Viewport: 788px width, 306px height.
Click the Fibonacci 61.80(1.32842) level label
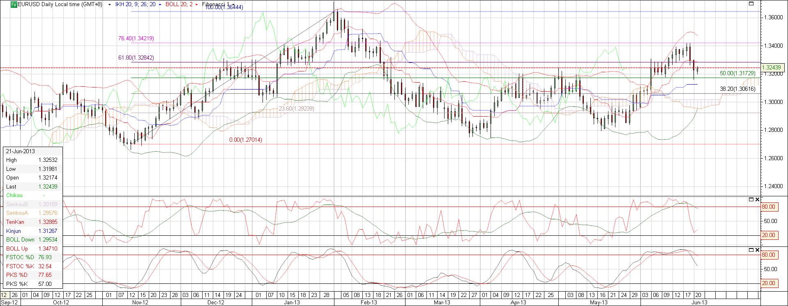click(x=136, y=58)
